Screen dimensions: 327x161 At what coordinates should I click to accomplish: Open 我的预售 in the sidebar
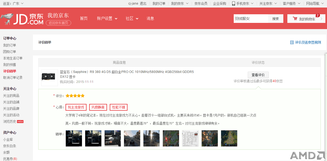tap(9, 65)
